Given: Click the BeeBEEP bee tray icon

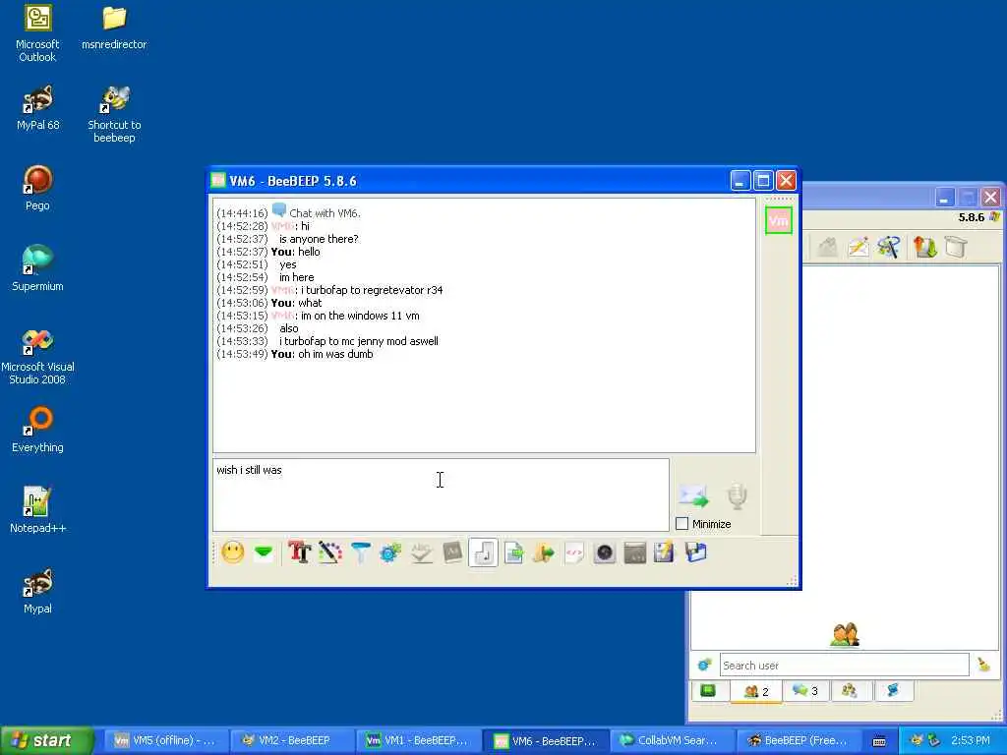Looking at the screenshot, I should point(917,740).
